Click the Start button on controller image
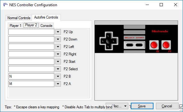Screen dimensions: 183x112 (139, 45)
